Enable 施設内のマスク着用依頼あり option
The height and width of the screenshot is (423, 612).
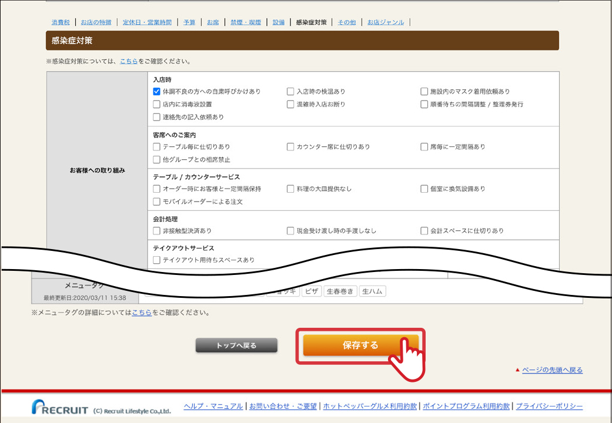point(424,91)
